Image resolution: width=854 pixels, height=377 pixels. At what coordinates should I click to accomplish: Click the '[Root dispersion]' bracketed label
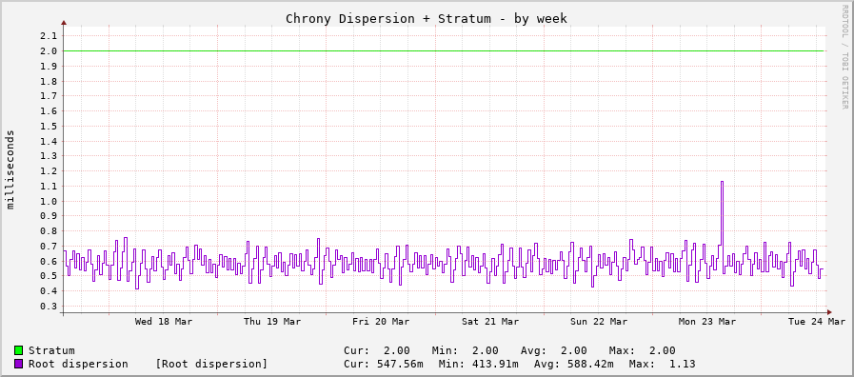point(211,364)
